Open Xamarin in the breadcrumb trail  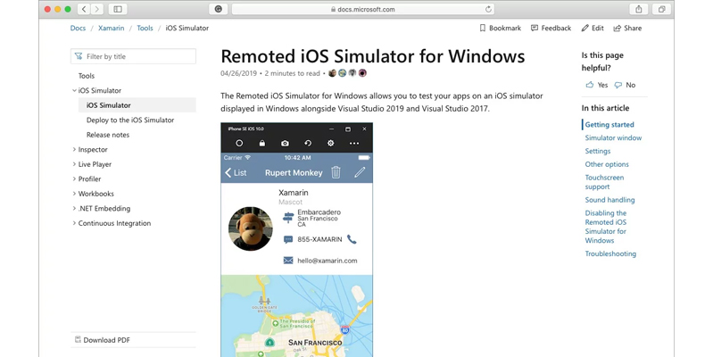(112, 29)
